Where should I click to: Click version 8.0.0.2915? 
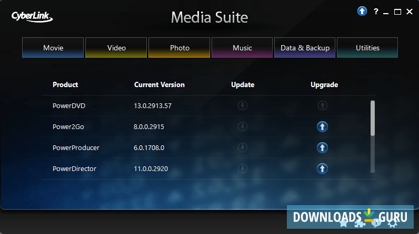coord(149,127)
